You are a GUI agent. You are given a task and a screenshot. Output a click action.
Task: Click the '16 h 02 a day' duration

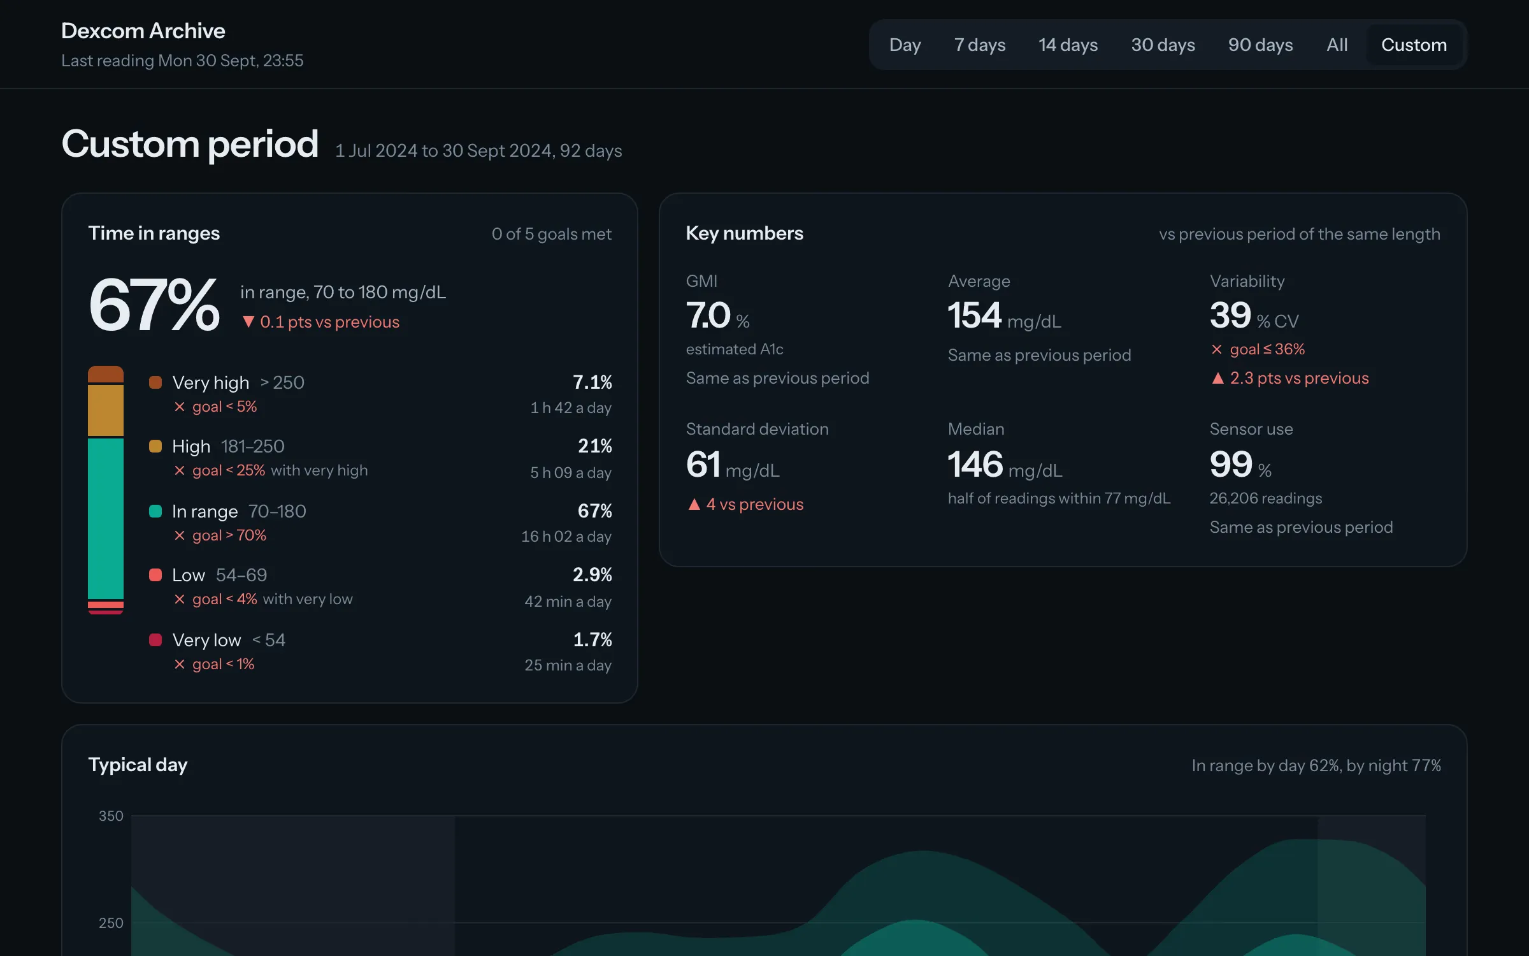566,537
